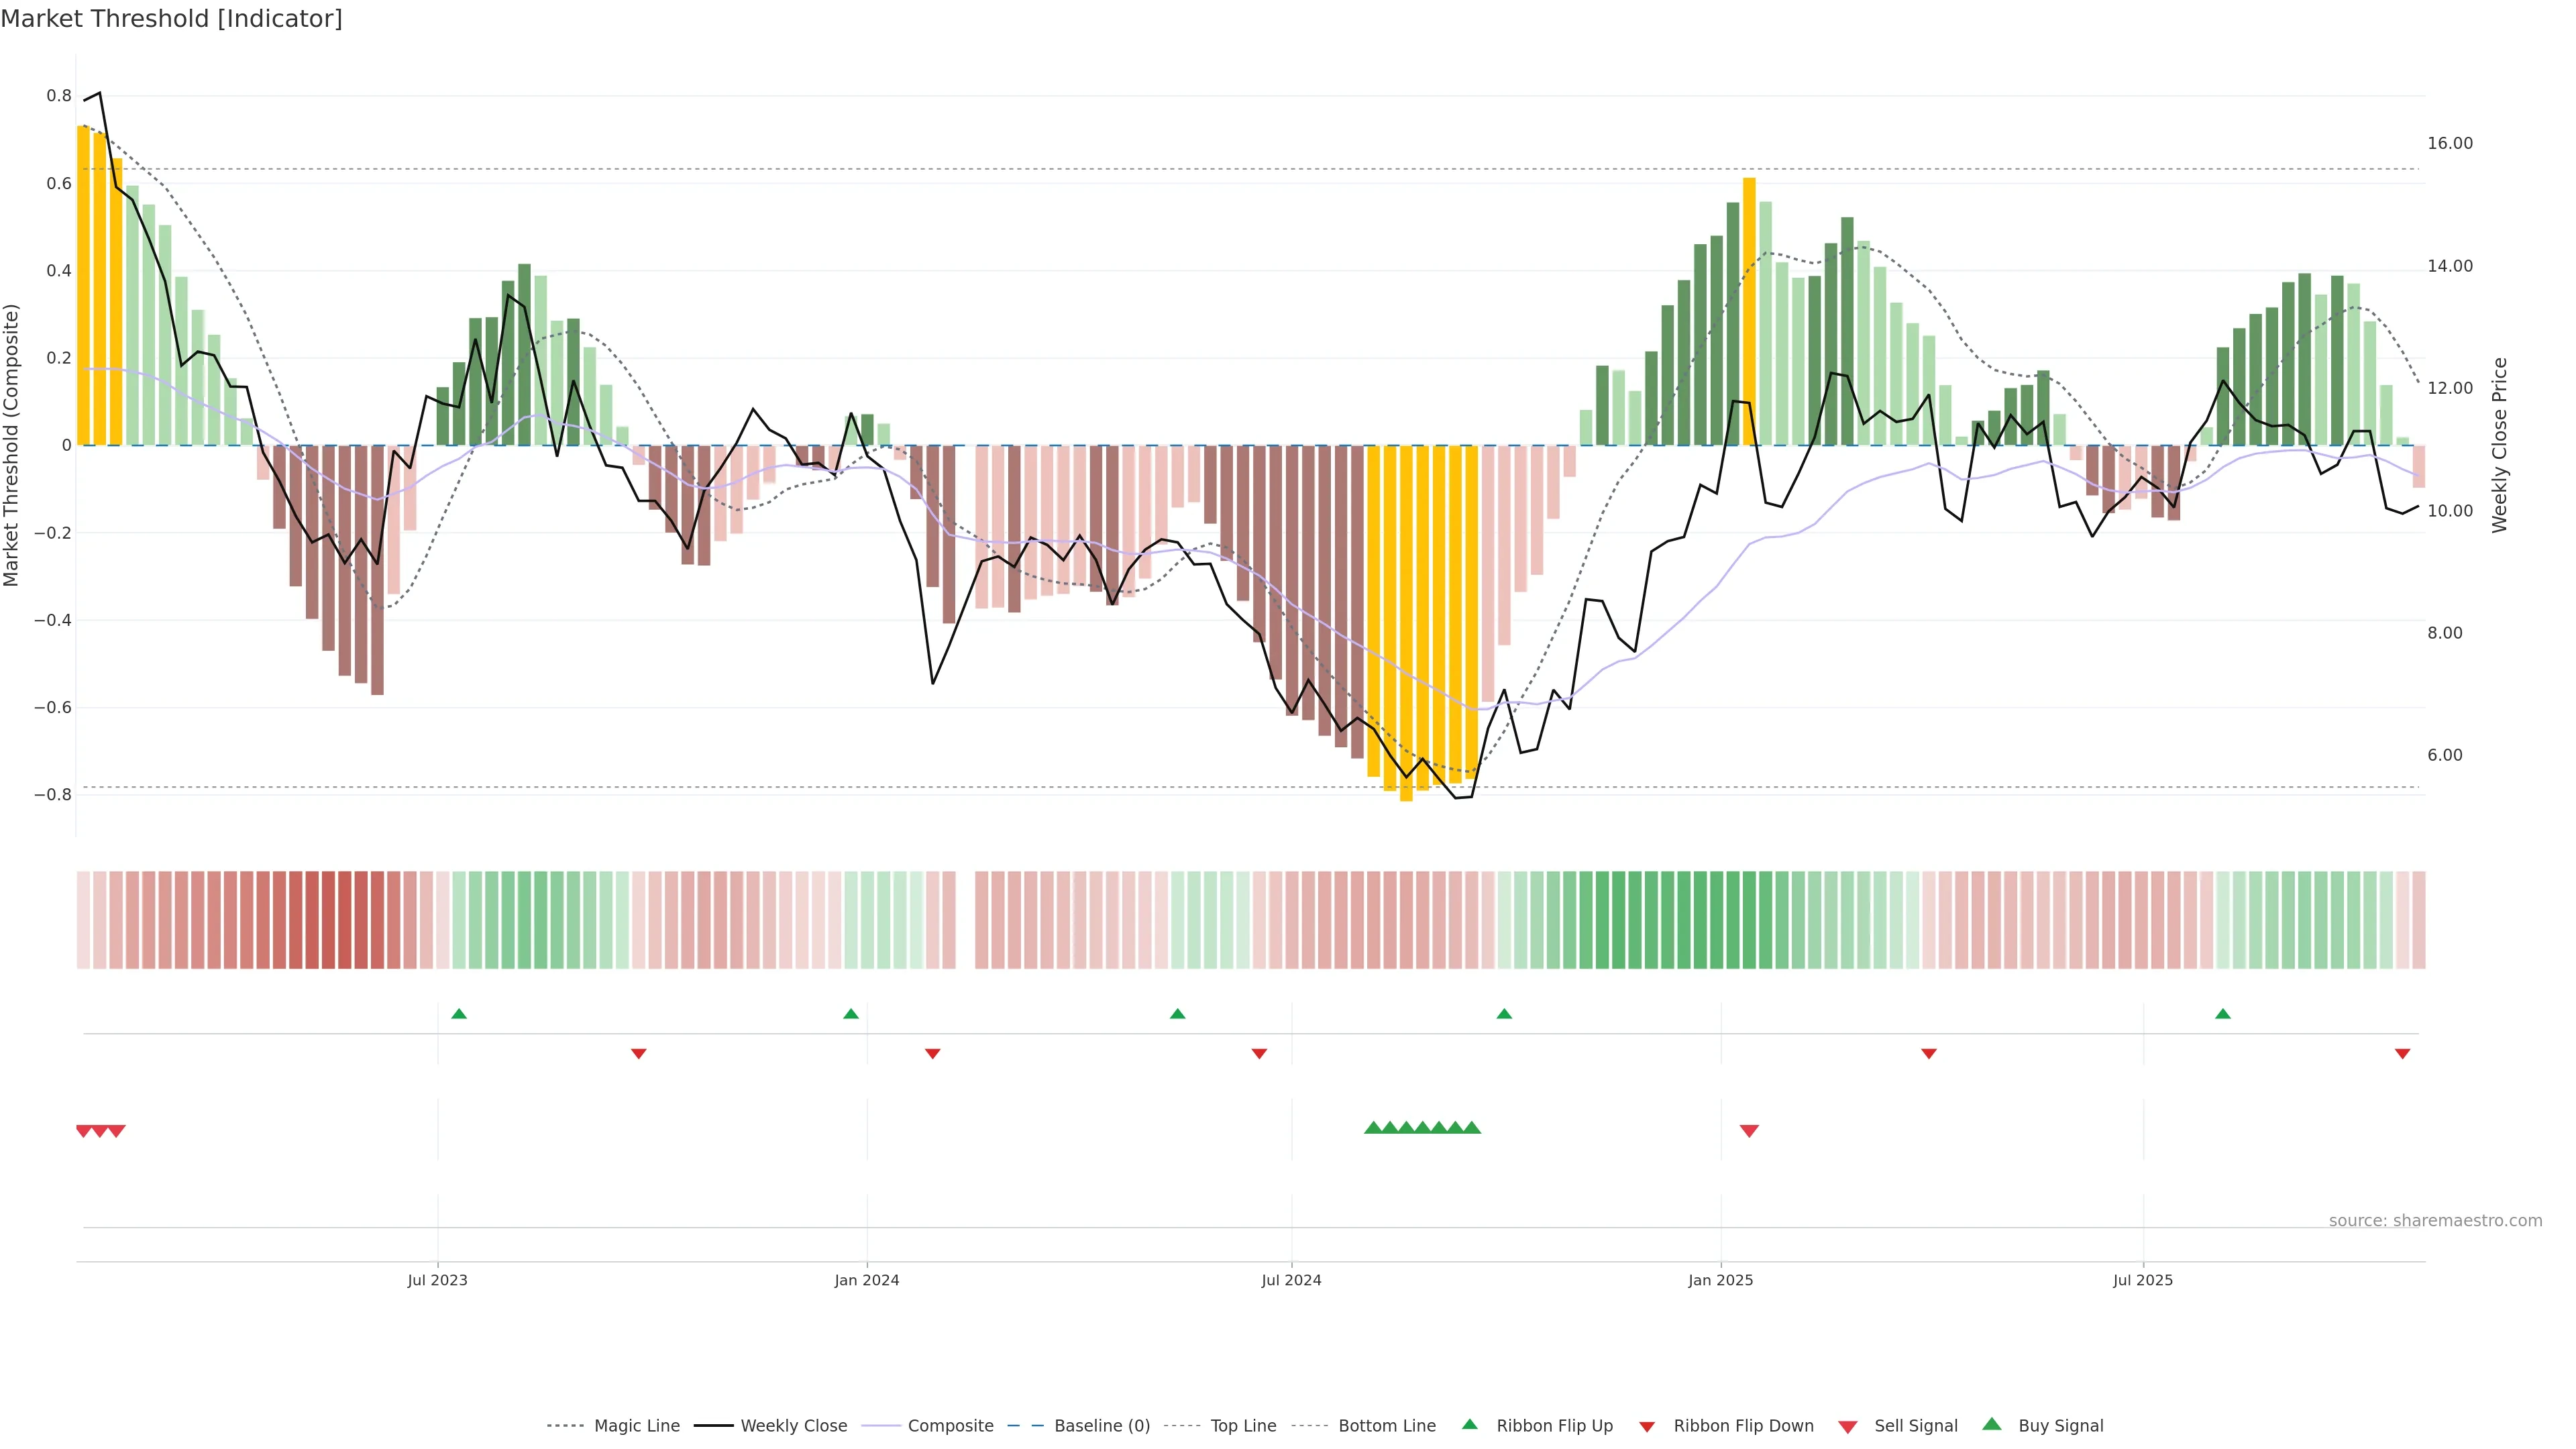Click the Market Threshold [Indicator] title
2576x1449 pixels.
pyautogui.click(x=171, y=19)
